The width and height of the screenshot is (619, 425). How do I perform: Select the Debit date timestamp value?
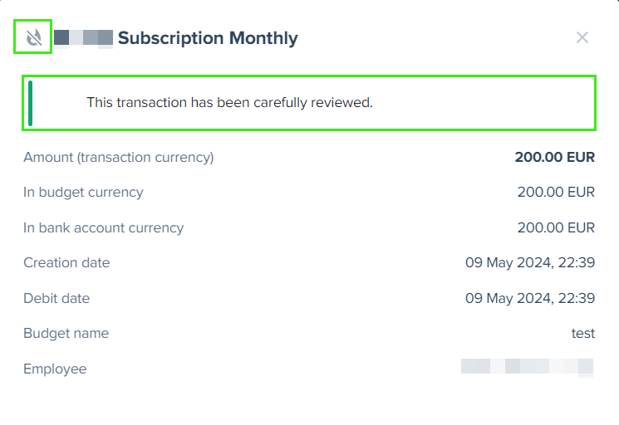pos(530,298)
